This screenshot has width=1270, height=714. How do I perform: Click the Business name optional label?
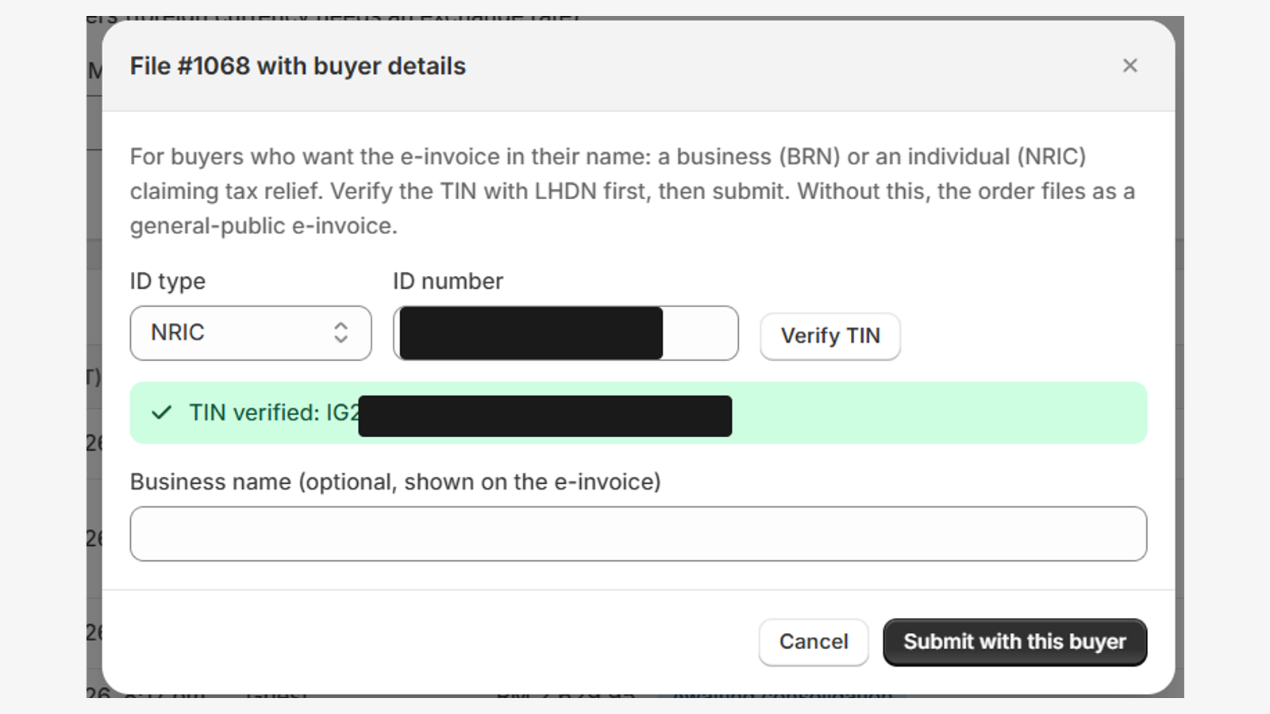point(395,482)
